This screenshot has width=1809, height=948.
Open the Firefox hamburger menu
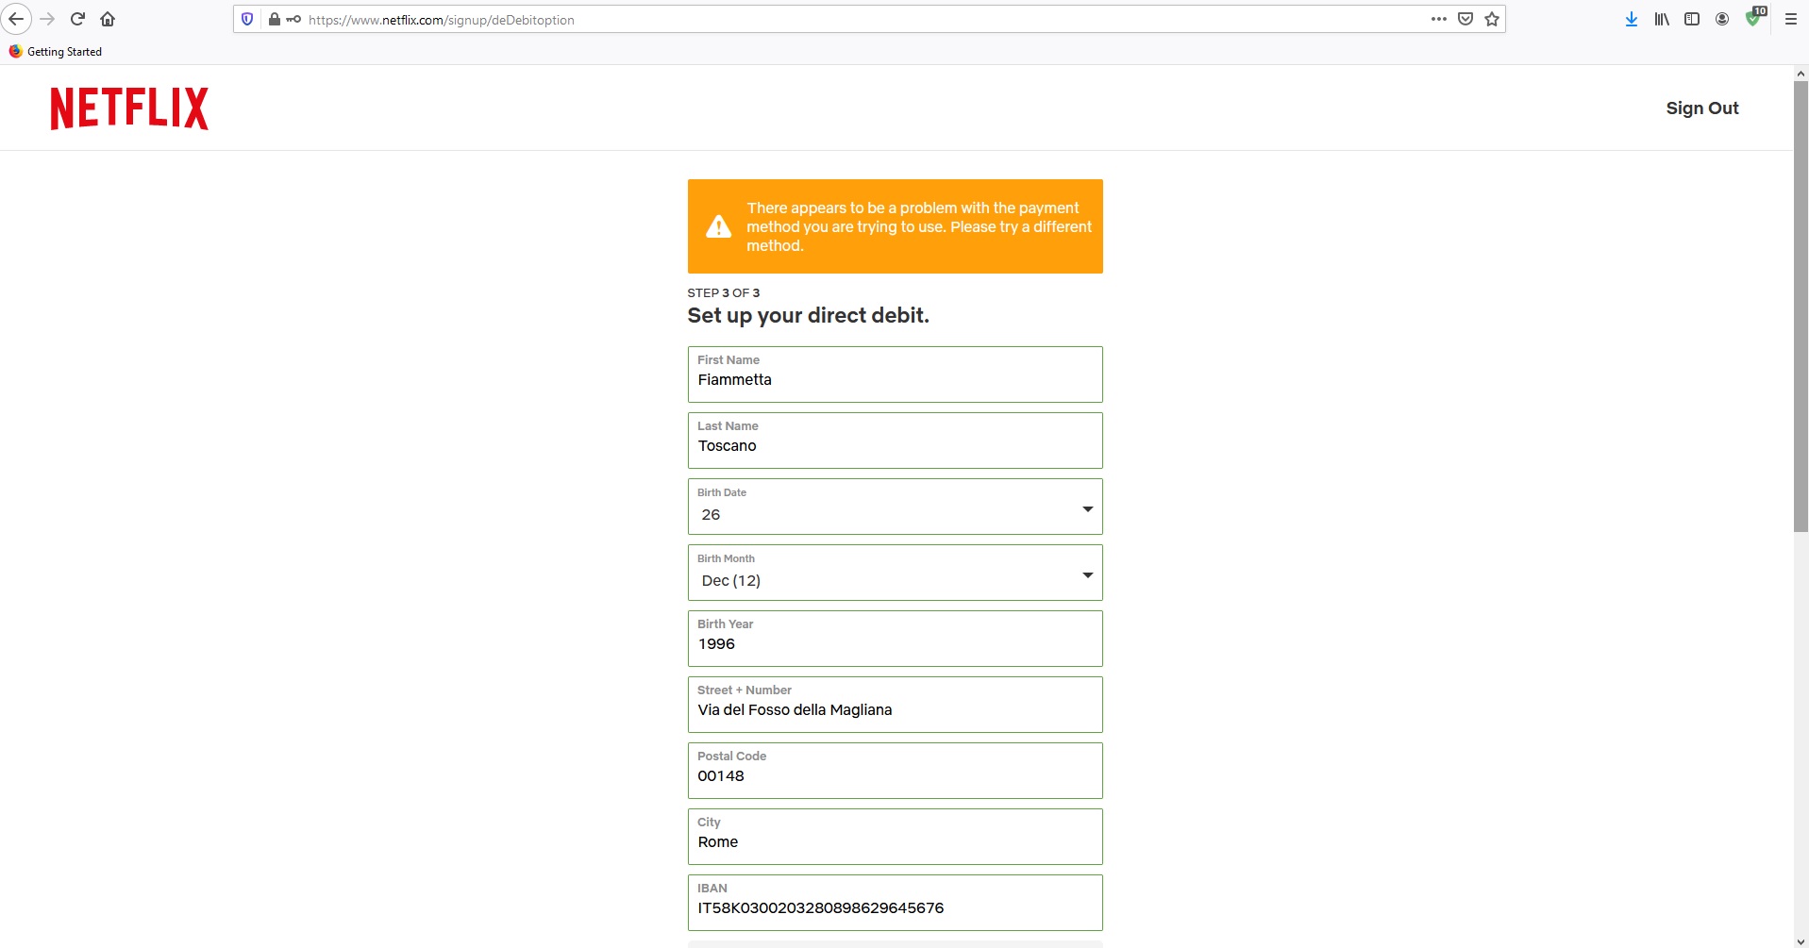coord(1790,19)
